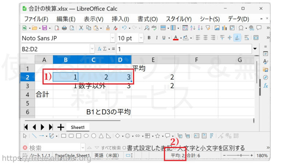
Task: Expand the Name Box dropdown
Action: click(x=92, y=49)
